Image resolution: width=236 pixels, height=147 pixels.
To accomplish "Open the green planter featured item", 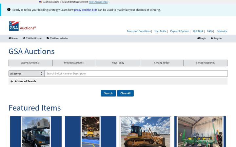I will [x=200, y=132].
